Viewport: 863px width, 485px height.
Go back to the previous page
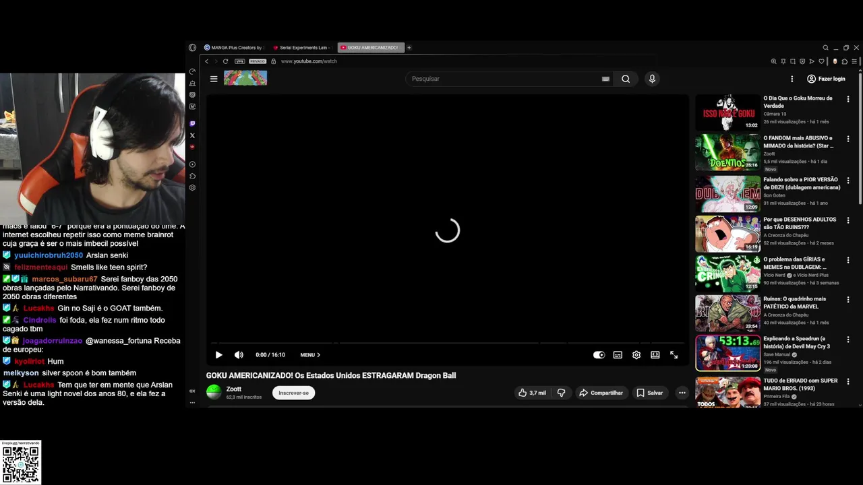click(x=207, y=61)
